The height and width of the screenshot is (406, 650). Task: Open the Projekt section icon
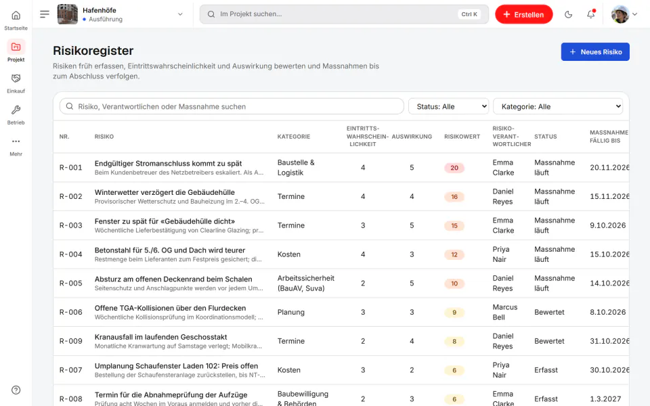[x=16, y=47]
